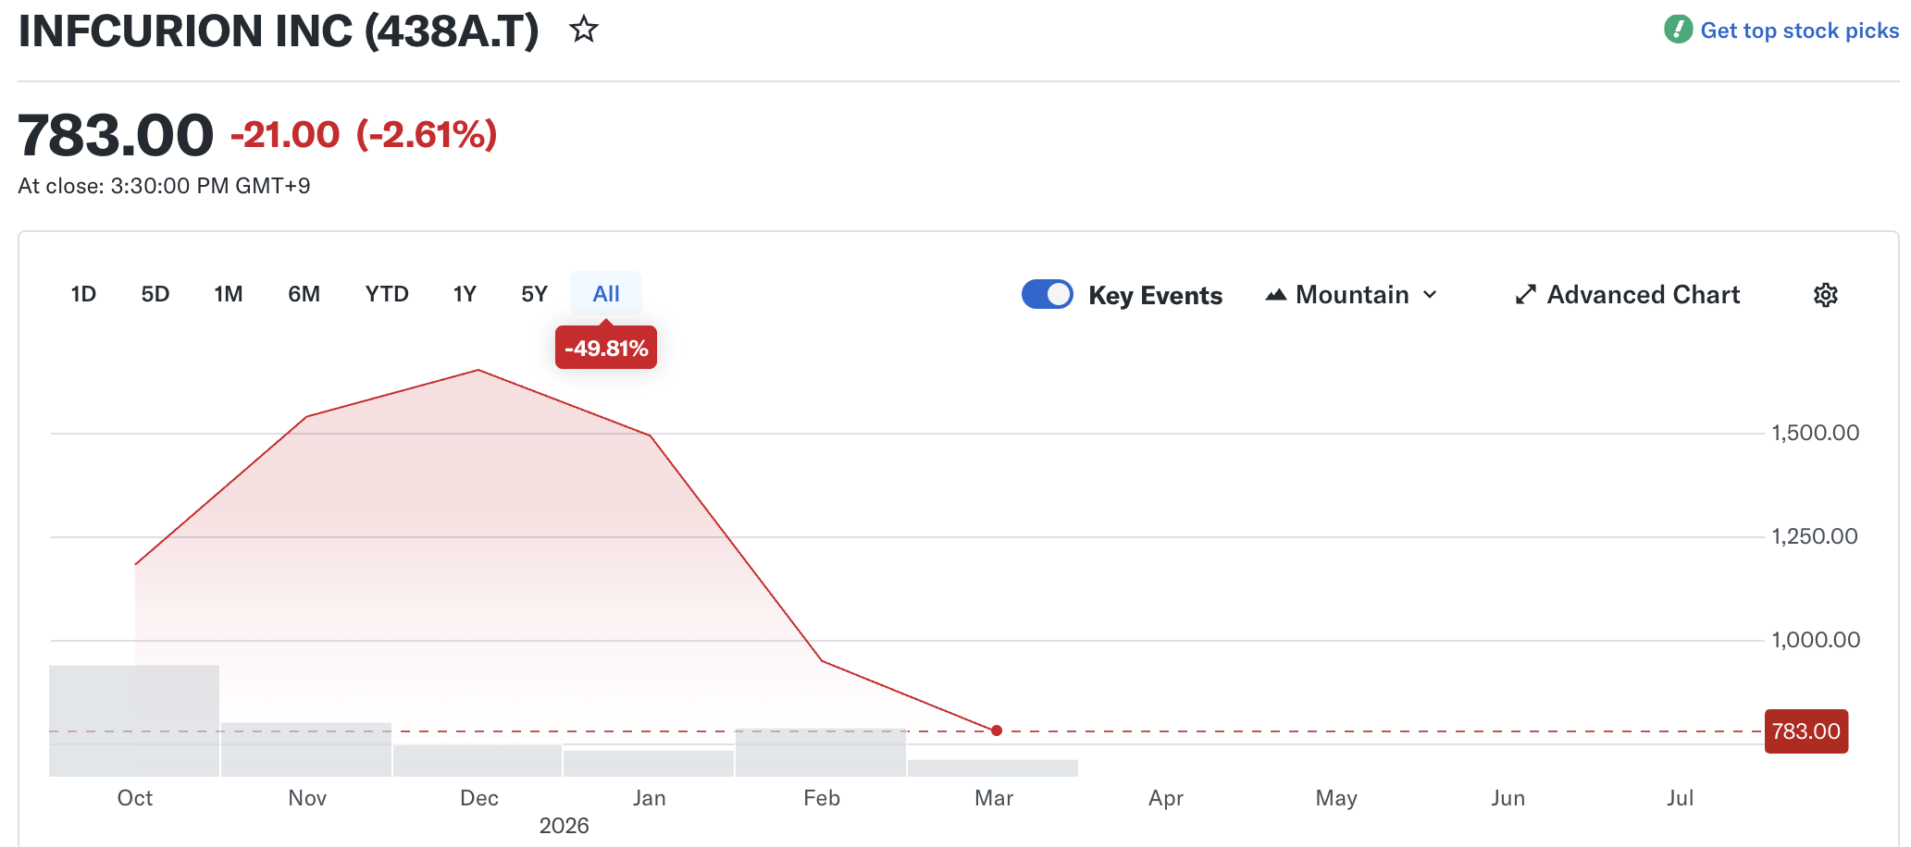
Task: Switch chart to YTD range
Action: click(386, 294)
